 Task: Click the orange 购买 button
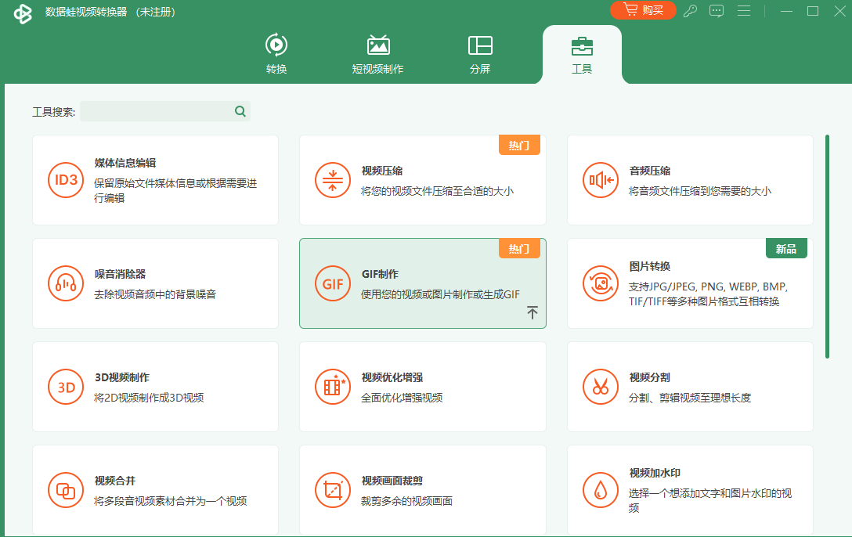click(643, 10)
